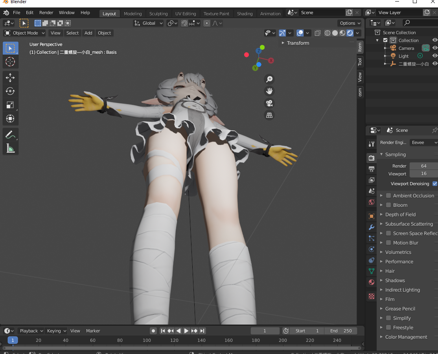This screenshot has height=354, width=438.
Task: Toggle perspective/orthographic grid icon
Action: 269,115
